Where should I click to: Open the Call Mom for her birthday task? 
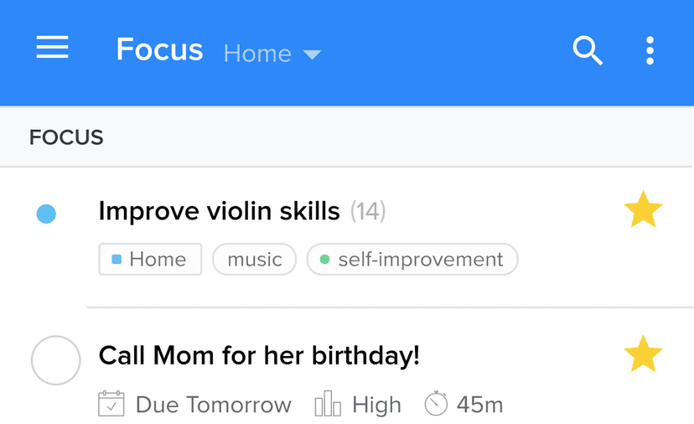259,356
